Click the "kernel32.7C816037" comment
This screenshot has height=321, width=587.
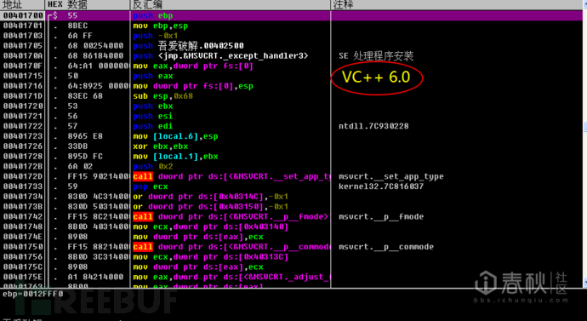click(381, 187)
